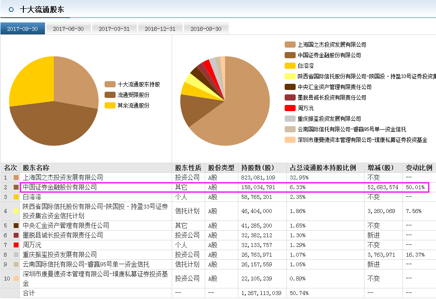Click 白溶溶 in the table row

32,197
